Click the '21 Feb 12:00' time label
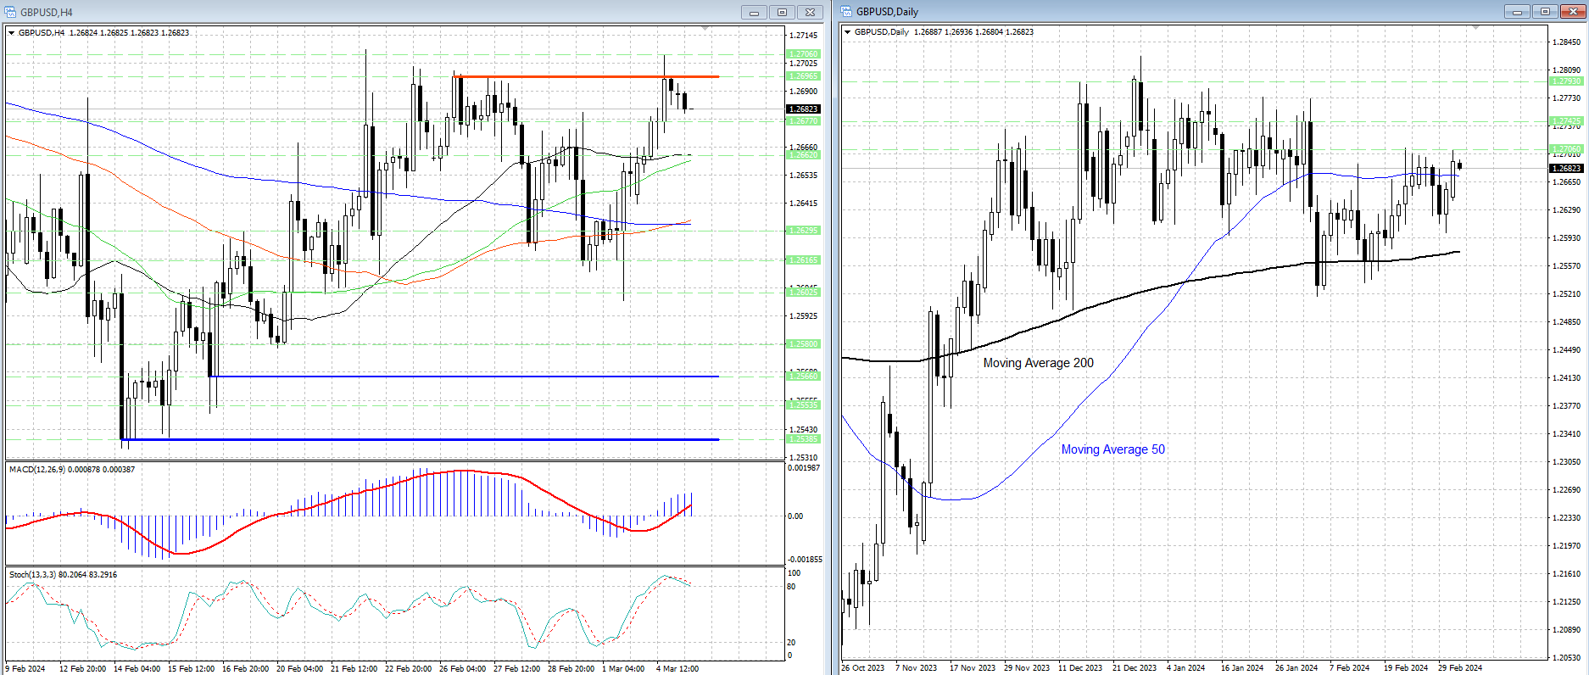 (354, 668)
